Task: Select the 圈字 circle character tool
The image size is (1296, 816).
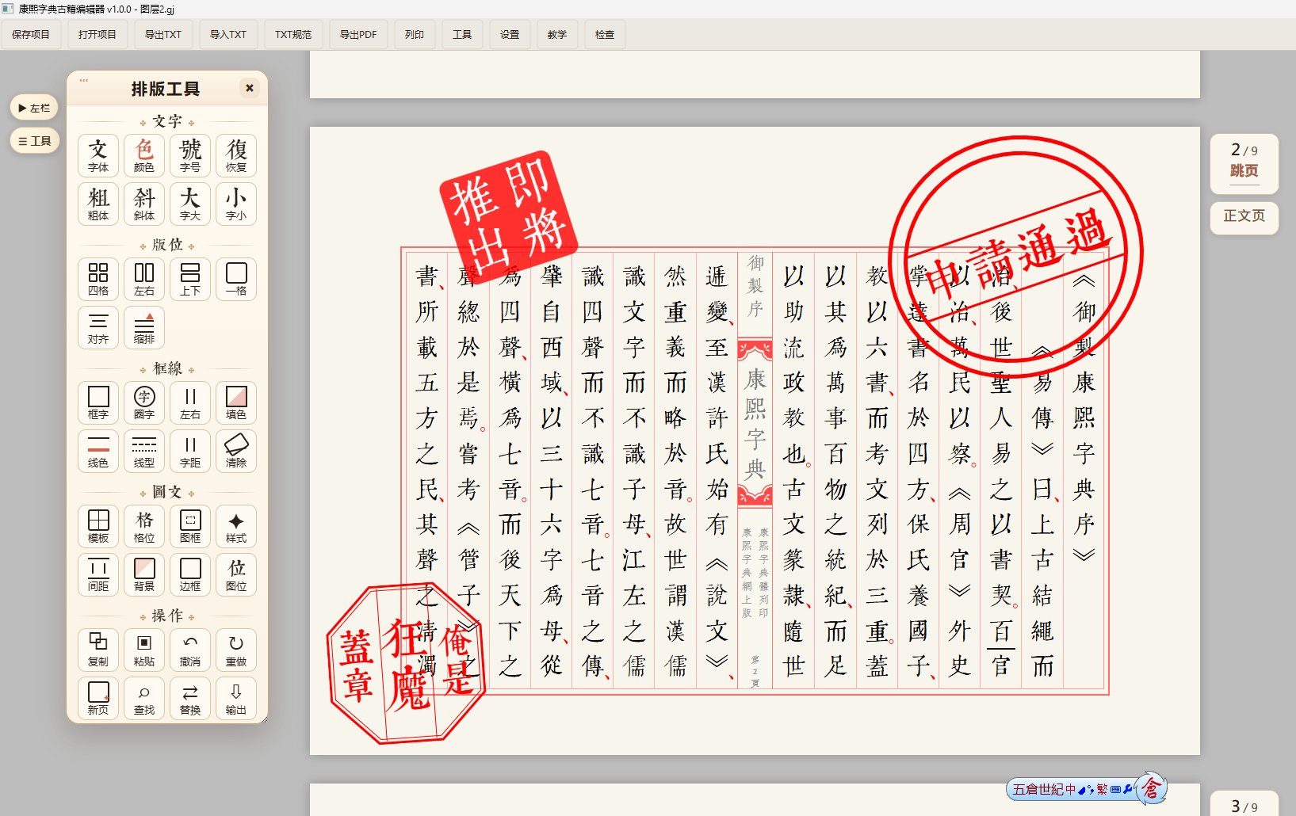Action: click(144, 402)
